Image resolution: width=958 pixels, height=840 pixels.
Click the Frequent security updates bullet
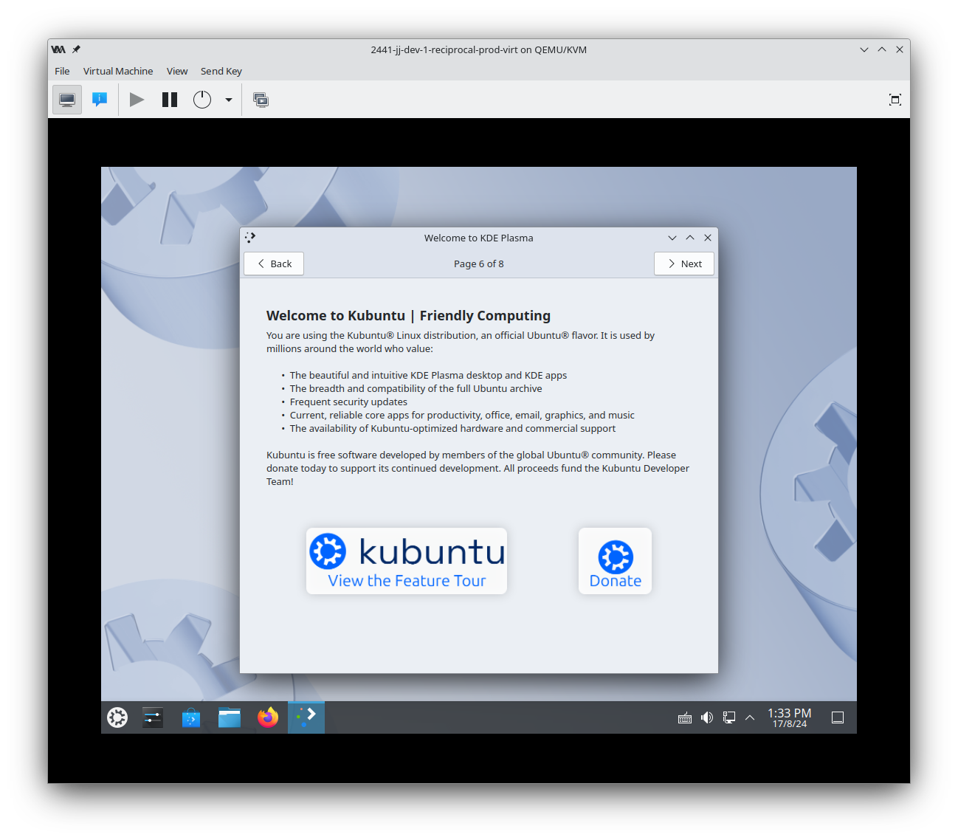(348, 402)
